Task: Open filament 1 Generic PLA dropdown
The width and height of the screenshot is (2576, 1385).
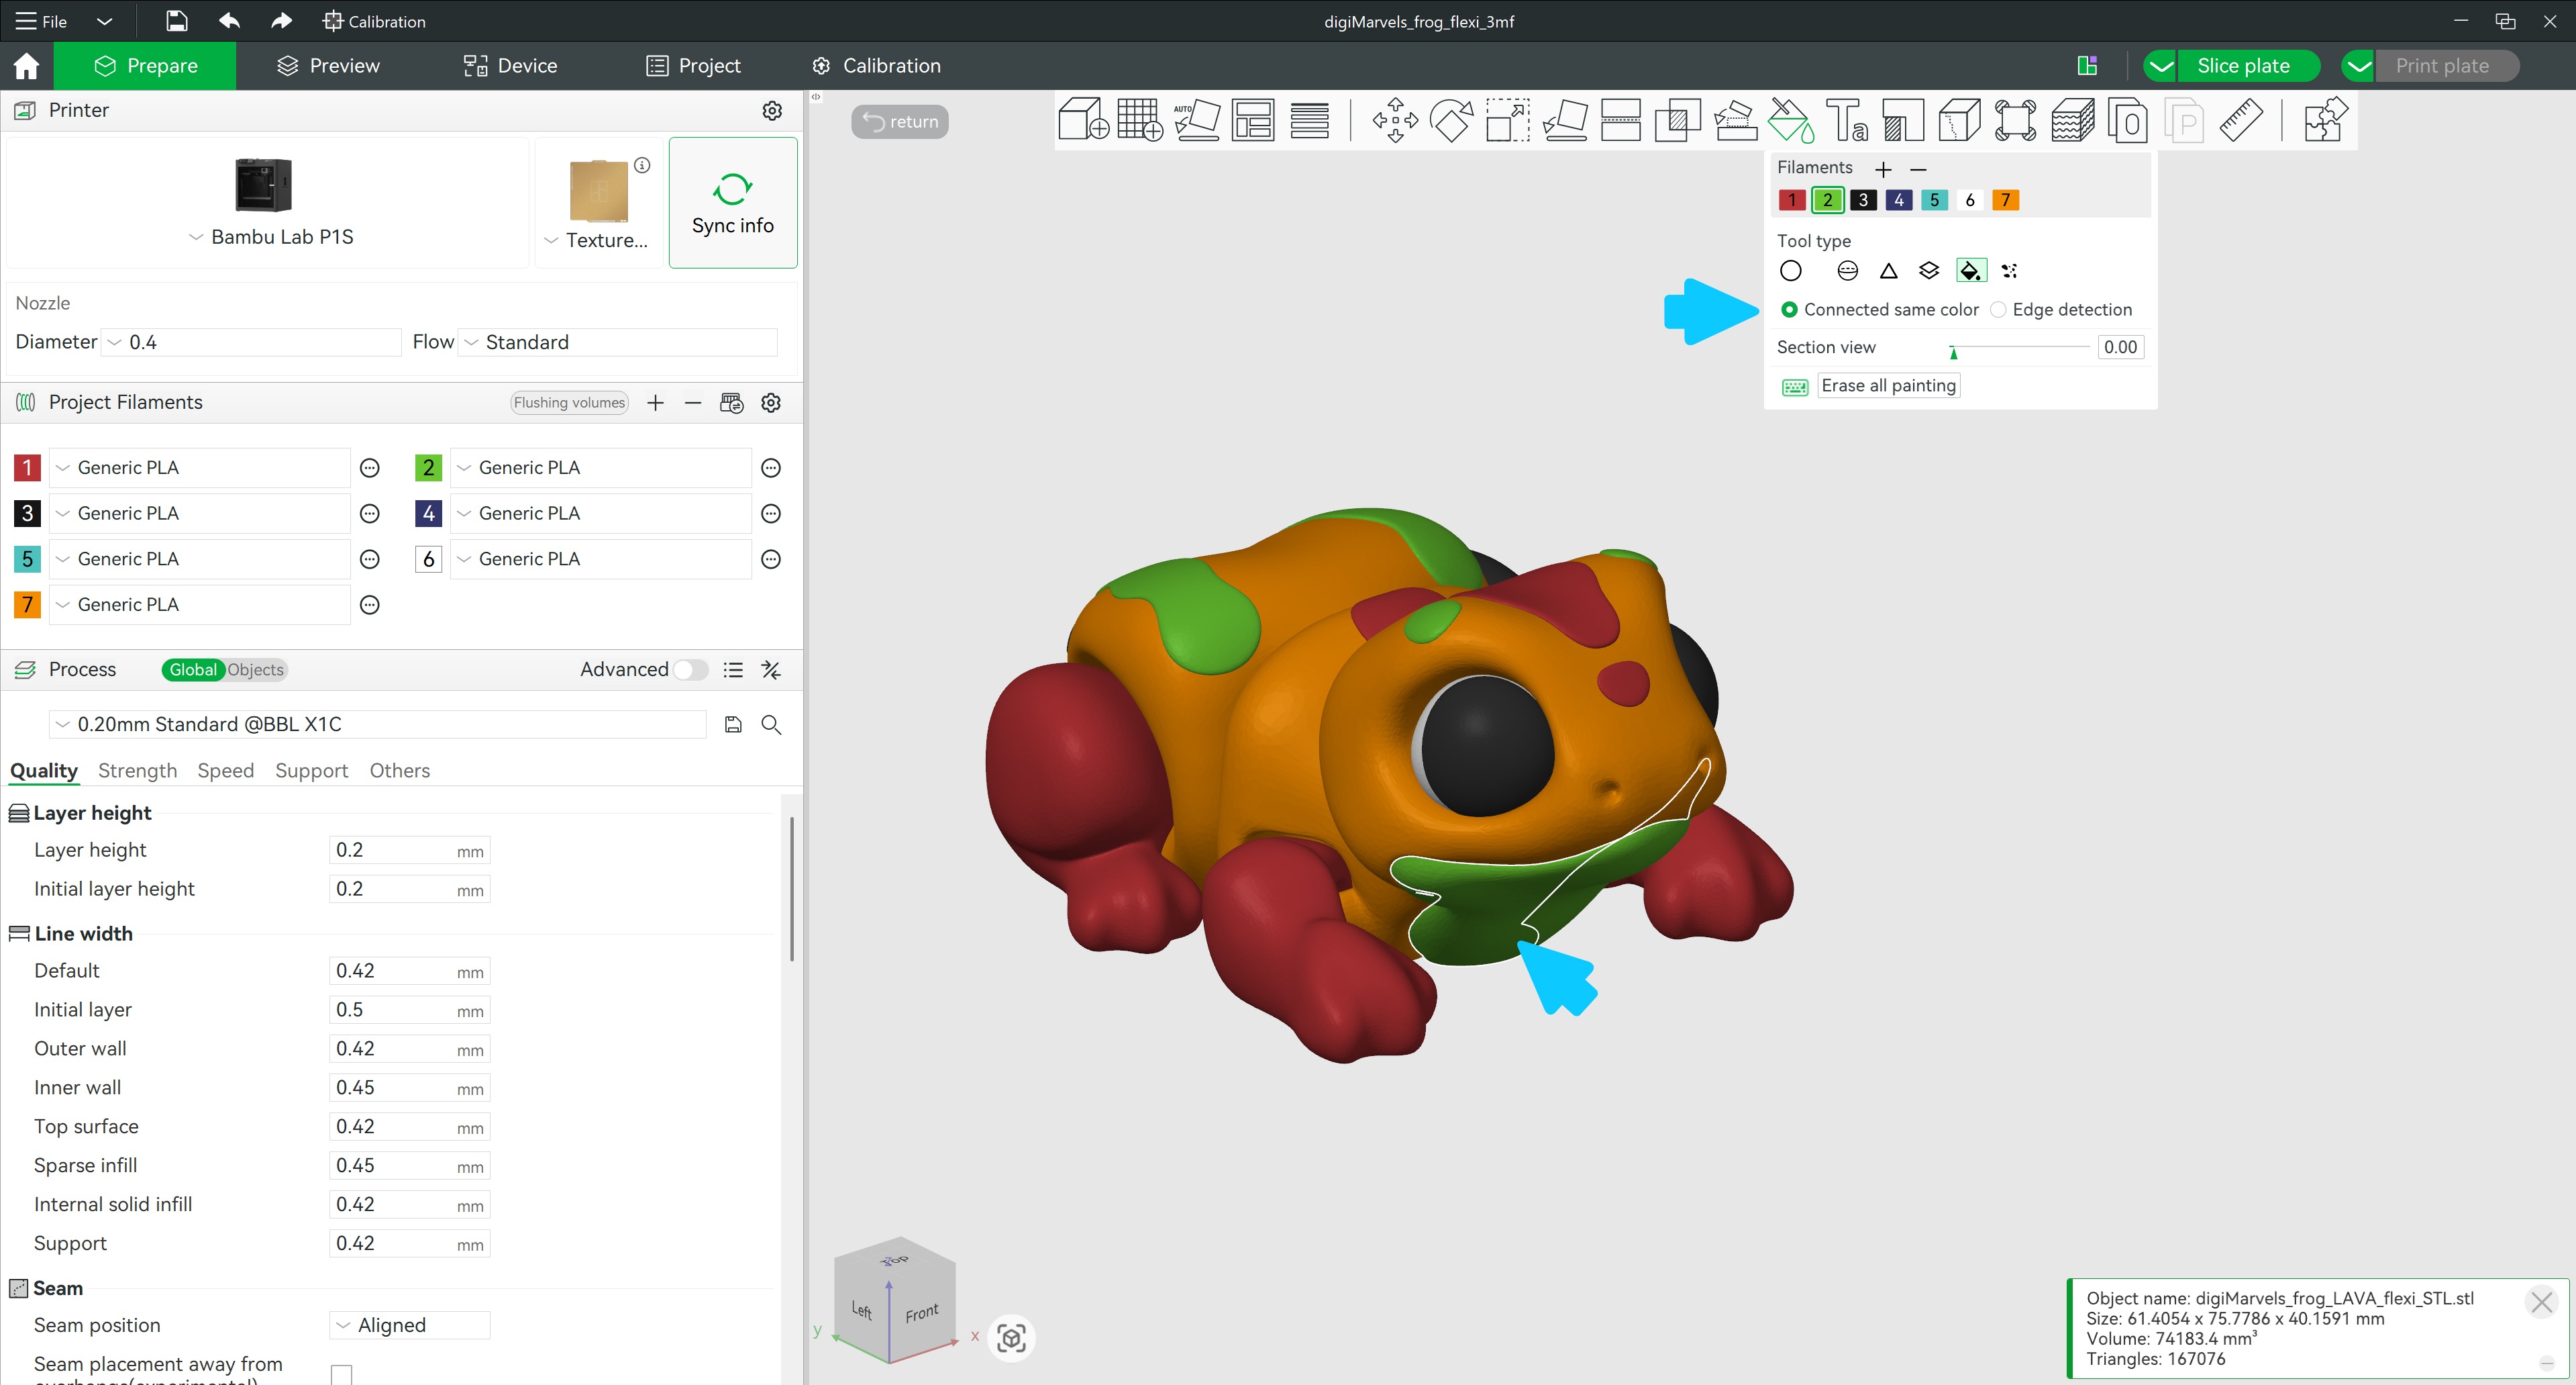Action: 200,467
